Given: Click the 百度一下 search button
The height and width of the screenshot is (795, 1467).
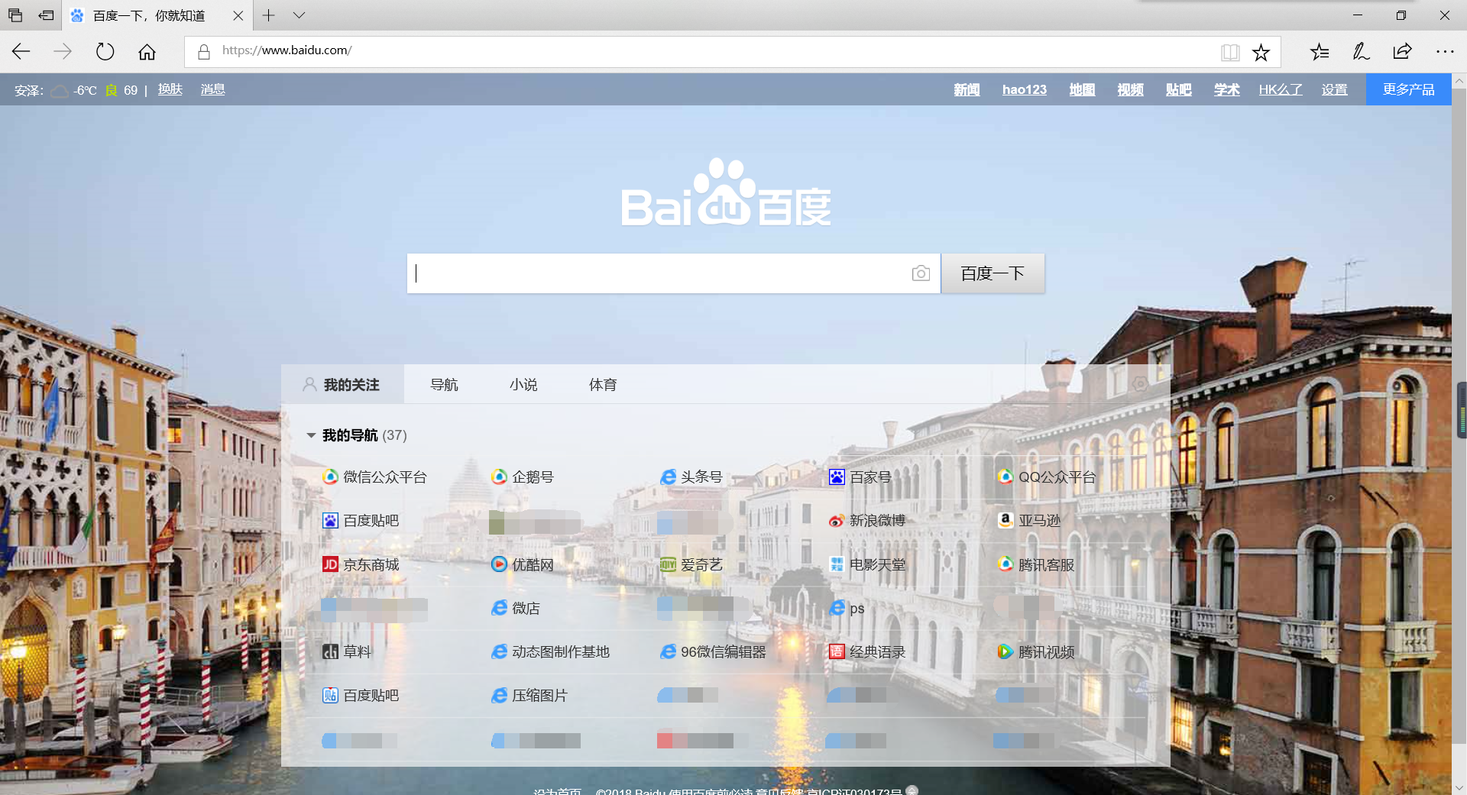Looking at the screenshot, I should [993, 273].
